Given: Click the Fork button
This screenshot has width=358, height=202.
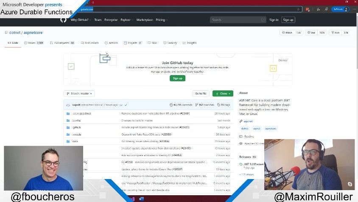Looking at the screenshot, I should click(336, 33).
